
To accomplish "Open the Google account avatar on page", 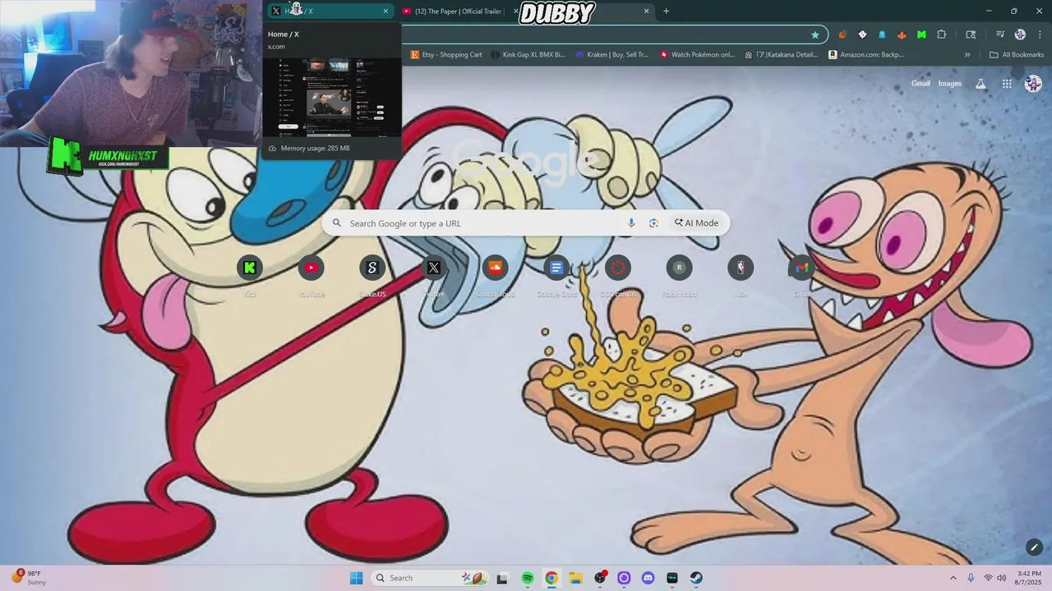I will click(1033, 84).
